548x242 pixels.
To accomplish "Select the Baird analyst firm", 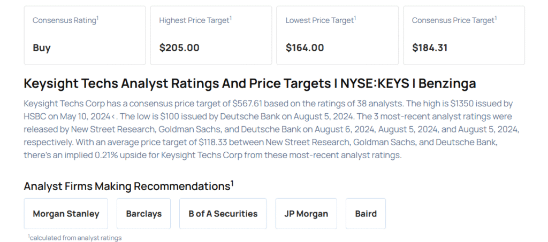I will pos(366,214).
